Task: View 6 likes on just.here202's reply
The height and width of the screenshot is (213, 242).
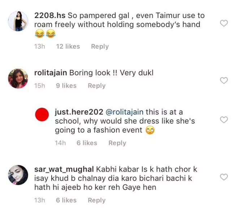Action: (87, 143)
